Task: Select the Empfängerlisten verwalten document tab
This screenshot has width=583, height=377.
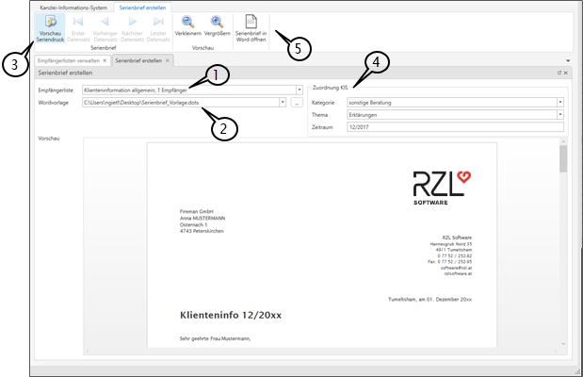Action: (x=68, y=60)
